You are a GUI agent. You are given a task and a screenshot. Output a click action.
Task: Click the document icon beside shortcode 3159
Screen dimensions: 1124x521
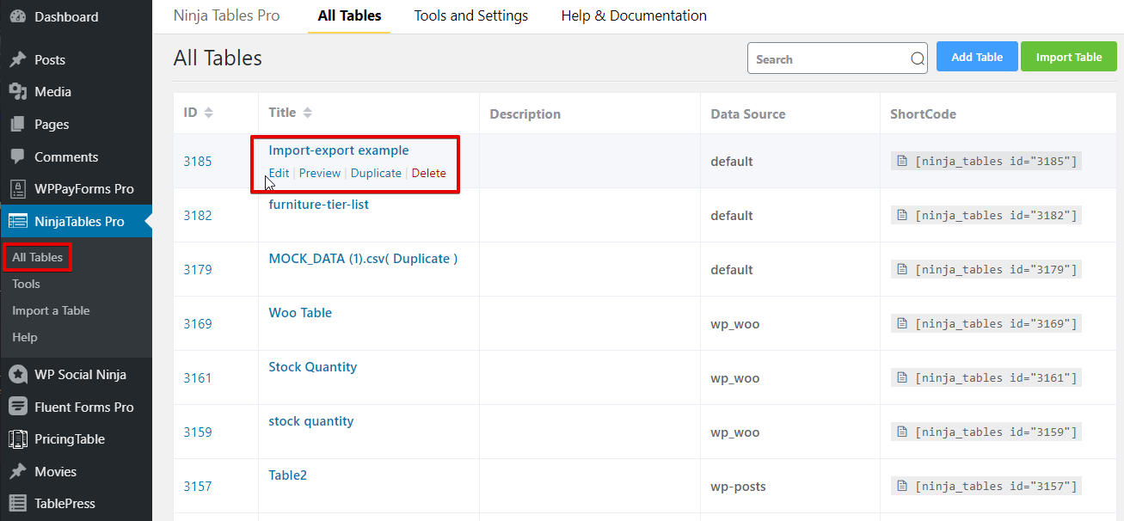[902, 432]
